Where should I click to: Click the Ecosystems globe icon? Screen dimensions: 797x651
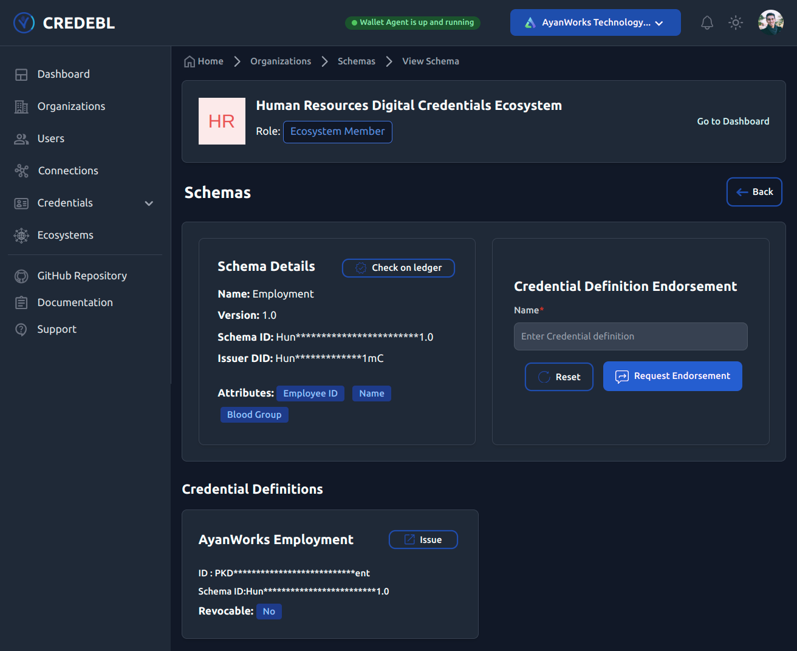(x=21, y=236)
